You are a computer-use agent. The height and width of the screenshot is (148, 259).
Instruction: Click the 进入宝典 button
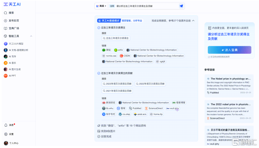click(x=229, y=50)
